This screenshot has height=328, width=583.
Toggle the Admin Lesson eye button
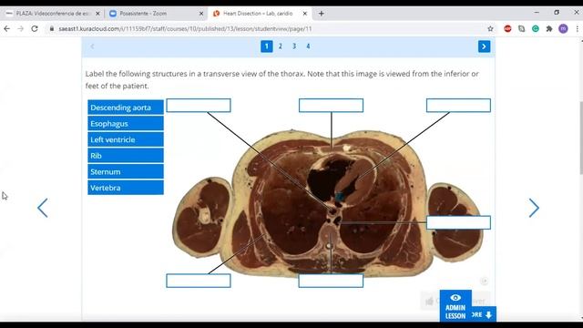(455, 306)
